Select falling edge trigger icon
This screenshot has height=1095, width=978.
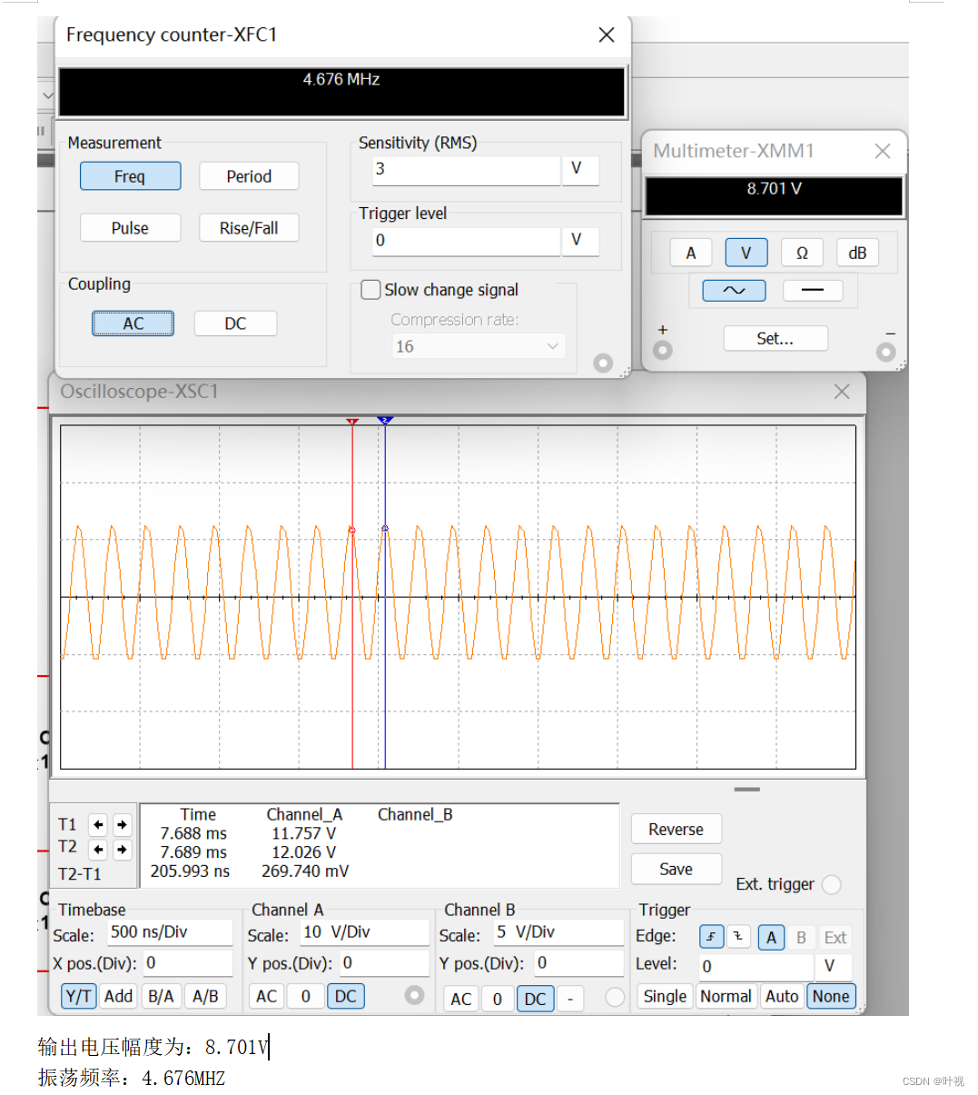tap(738, 937)
